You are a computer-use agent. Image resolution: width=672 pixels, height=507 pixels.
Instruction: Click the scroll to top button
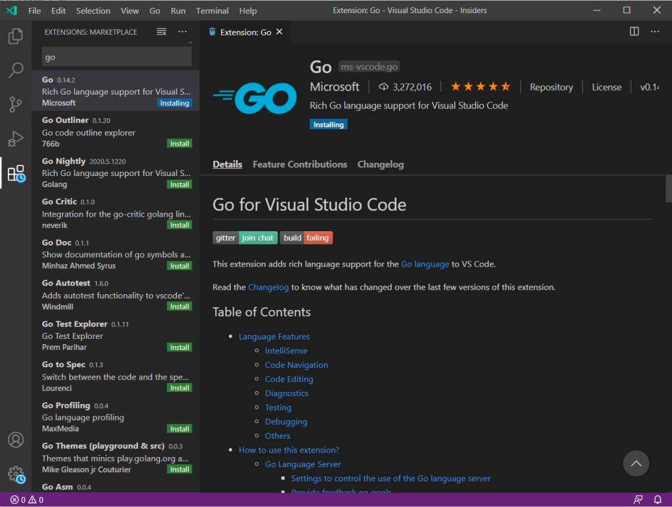[635, 464]
